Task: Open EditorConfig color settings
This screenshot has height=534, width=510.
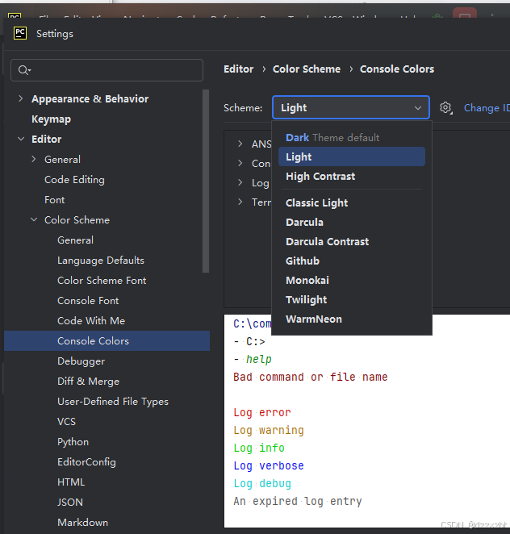Action: tap(86, 462)
